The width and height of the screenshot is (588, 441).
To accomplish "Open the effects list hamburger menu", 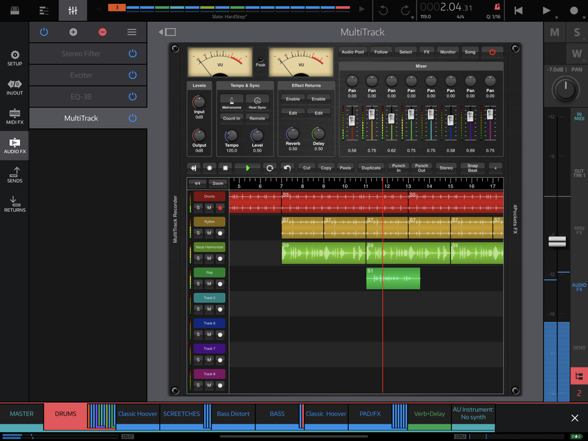I will 132,32.
